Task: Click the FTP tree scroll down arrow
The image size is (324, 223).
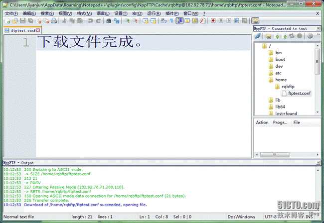Action: tap(318, 112)
